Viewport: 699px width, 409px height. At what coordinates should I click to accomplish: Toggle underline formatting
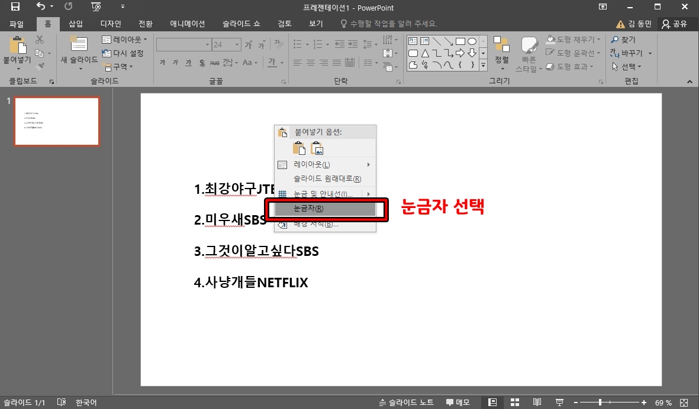(x=189, y=63)
